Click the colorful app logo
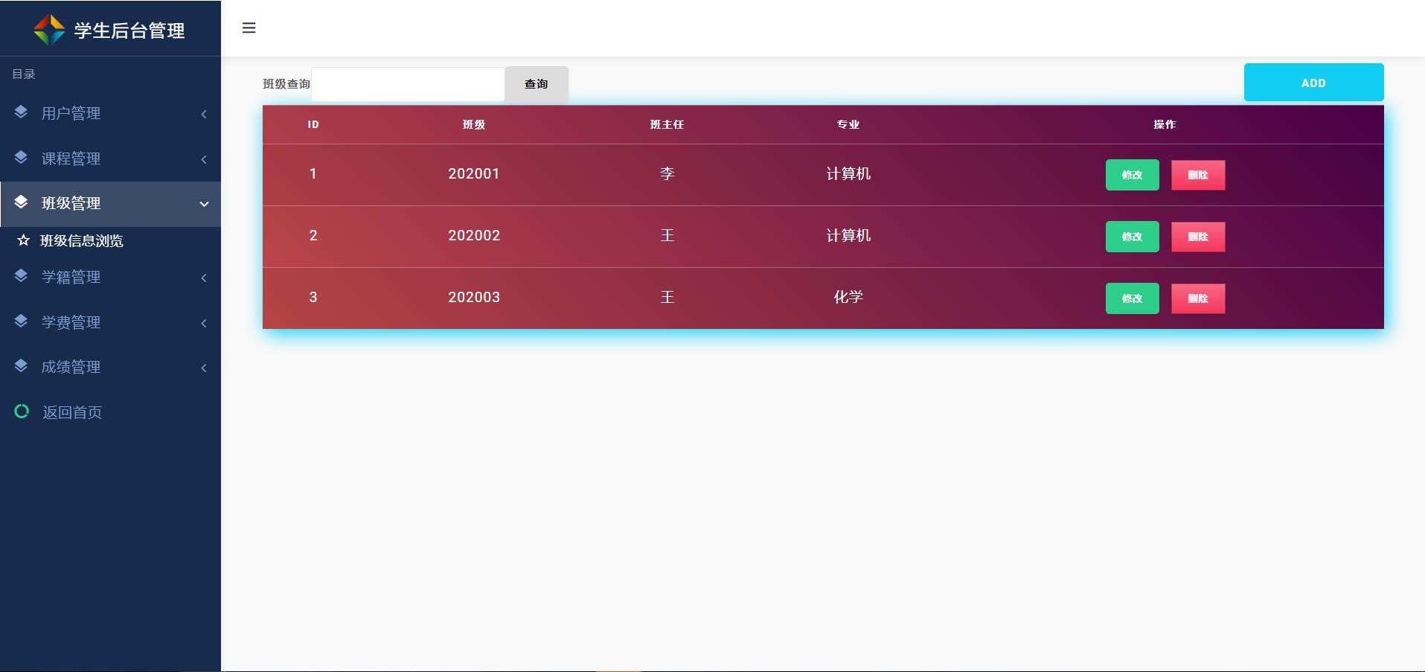1425x672 pixels. click(x=49, y=30)
